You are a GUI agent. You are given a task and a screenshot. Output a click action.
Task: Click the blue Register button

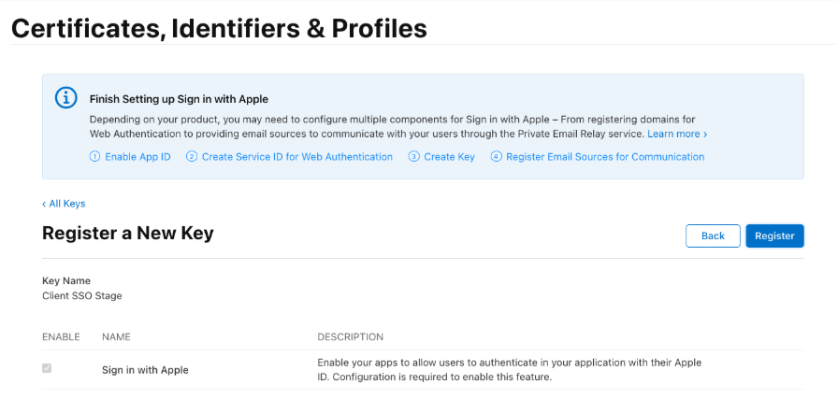point(774,235)
